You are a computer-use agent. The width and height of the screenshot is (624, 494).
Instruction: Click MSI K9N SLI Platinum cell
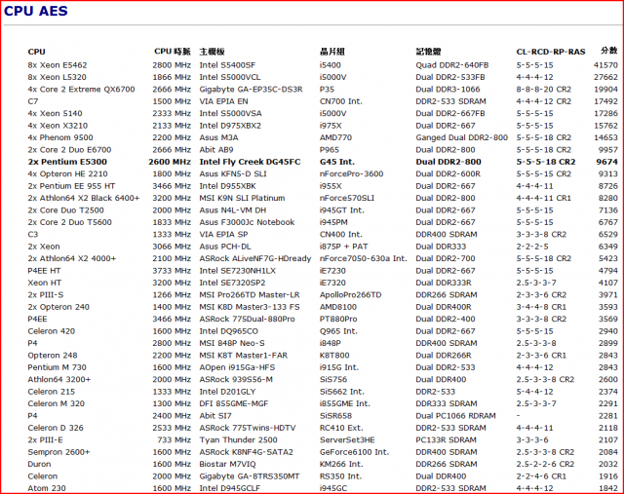pyautogui.click(x=242, y=198)
